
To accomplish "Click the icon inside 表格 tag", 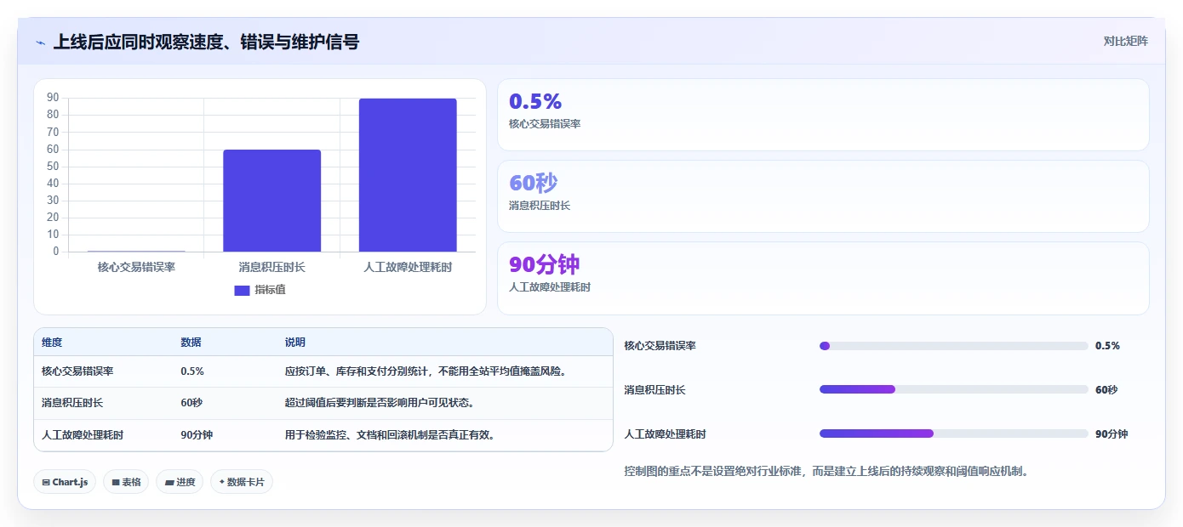I will click(115, 483).
